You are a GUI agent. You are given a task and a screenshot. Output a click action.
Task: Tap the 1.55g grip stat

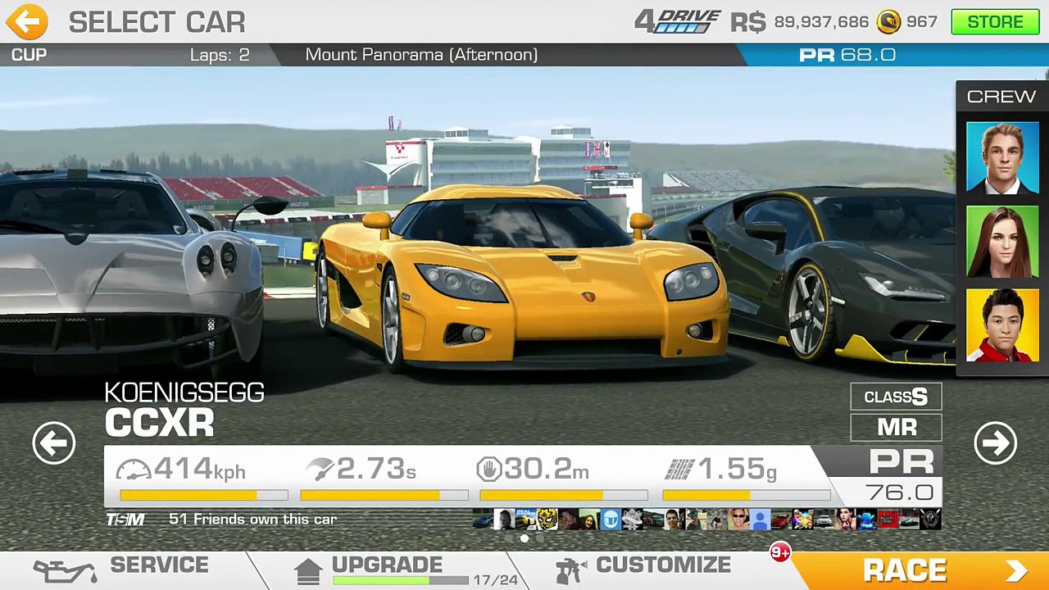tap(721, 470)
